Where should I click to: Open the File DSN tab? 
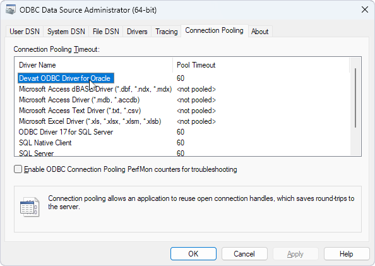pyautogui.click(x=105, y=32)
